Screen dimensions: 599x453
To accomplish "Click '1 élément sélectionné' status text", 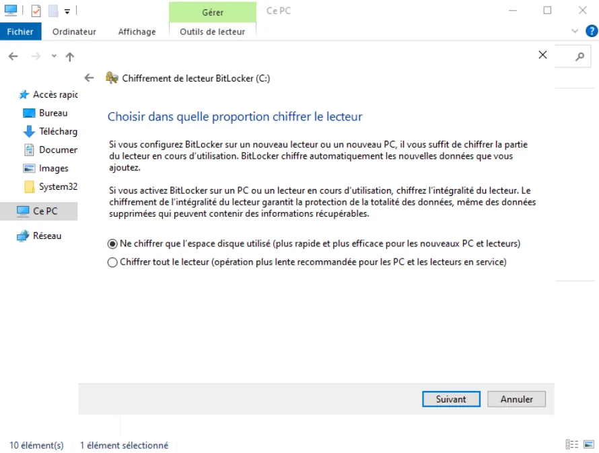I will tap(124, 446).
